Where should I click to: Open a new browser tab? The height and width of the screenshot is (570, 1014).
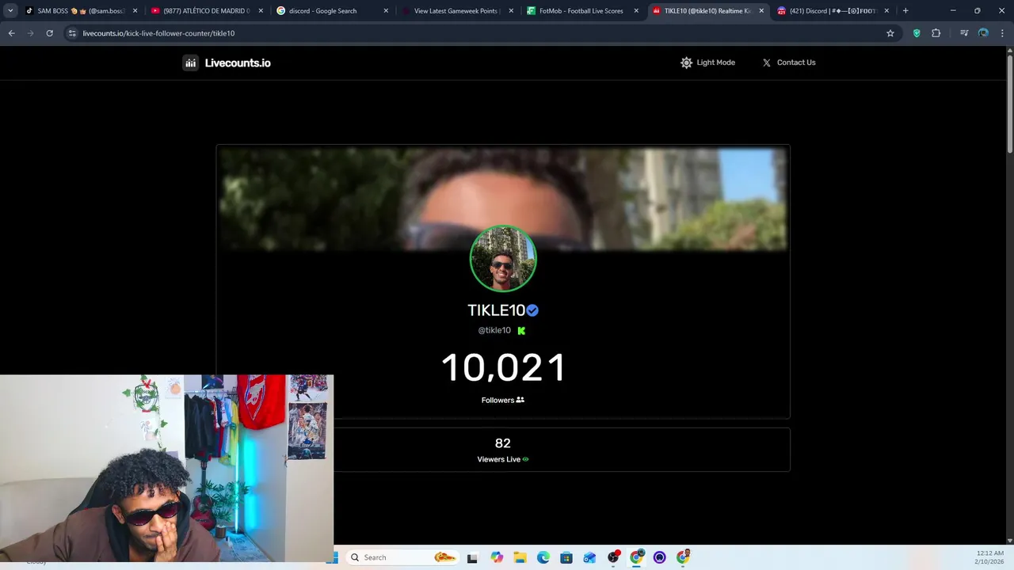(905, 11)
